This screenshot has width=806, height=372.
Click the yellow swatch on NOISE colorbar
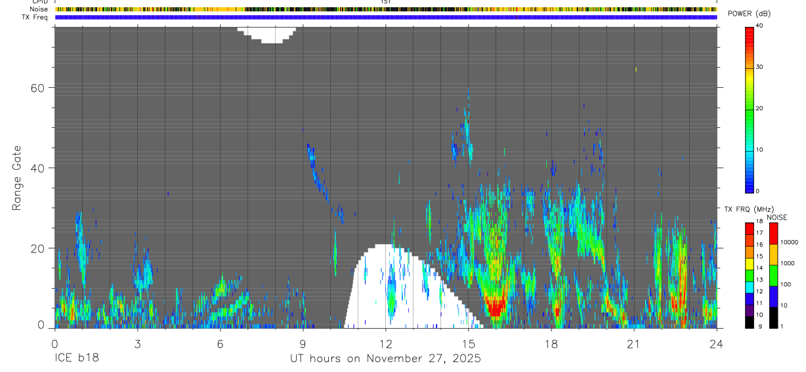pyautogui.click(x=774, y=255)
